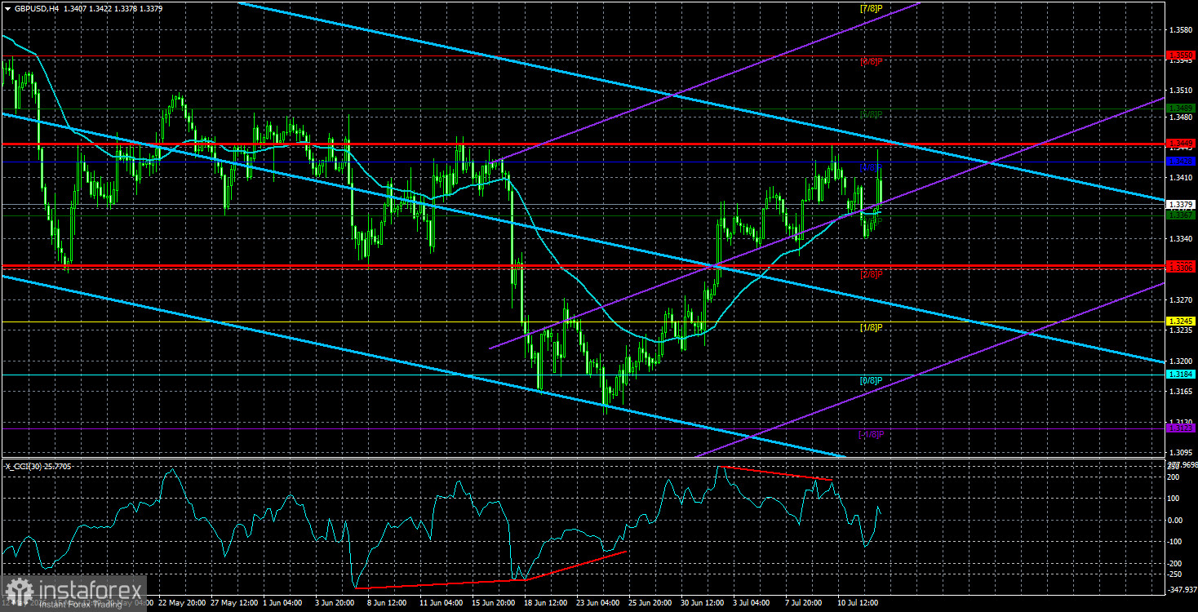Click the purple 1.3123 price tag

pyautogui.click(x=1180, y=428)
